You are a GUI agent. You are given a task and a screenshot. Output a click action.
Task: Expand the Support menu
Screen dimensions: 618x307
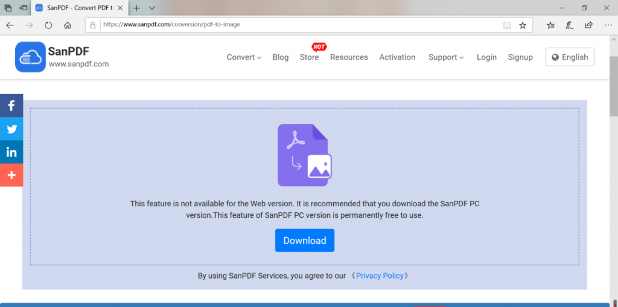click(446, 57)
